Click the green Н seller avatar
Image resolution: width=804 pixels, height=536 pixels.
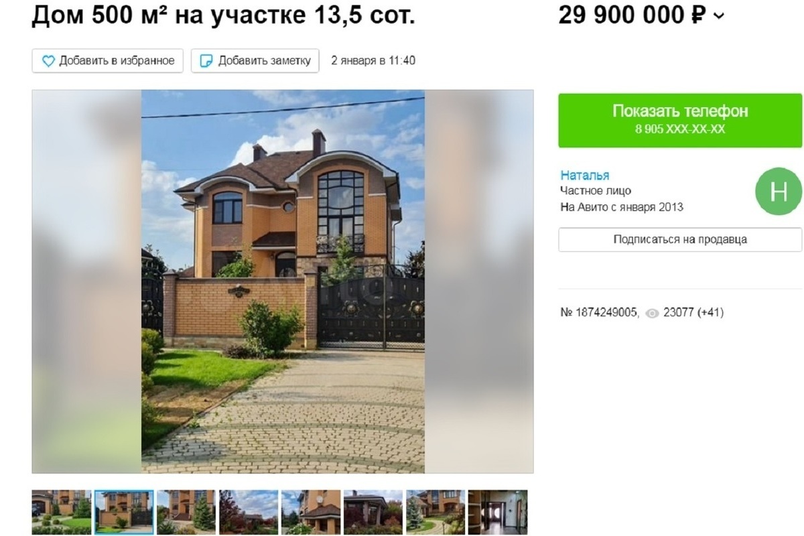click(779, 192)
